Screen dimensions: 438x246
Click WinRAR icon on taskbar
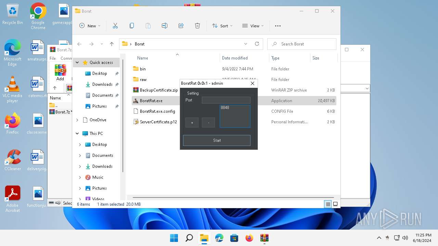(x=264, y=238)
